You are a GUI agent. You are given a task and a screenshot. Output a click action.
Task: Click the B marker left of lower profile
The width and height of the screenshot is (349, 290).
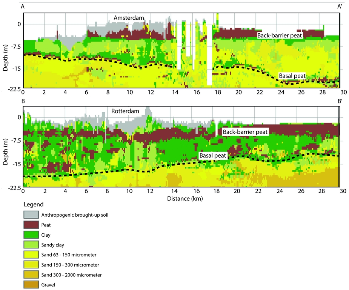click(x=24, y=101)
